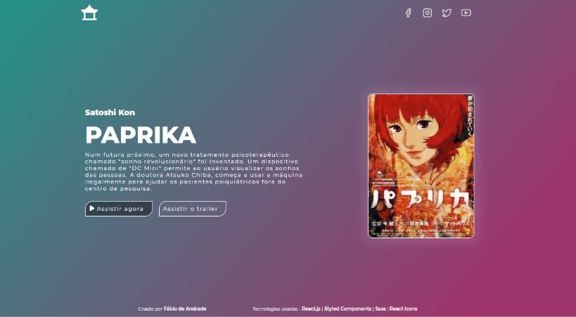
Task: Click the play triangle in Assistir agora
Action: click(x=92, y=209)
